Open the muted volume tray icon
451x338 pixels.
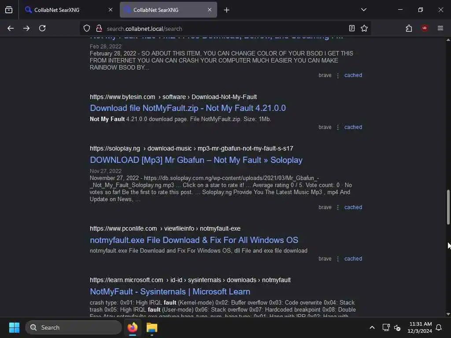(x=397, y=327)
